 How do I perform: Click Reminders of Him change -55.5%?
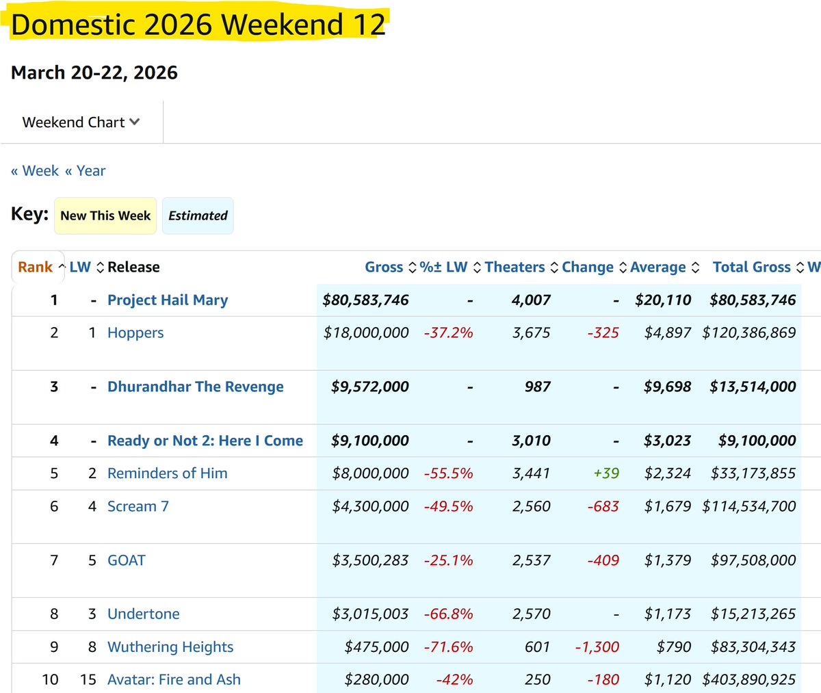[x=448, y=473]
